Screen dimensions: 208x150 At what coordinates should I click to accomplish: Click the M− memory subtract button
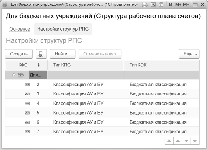186,5
